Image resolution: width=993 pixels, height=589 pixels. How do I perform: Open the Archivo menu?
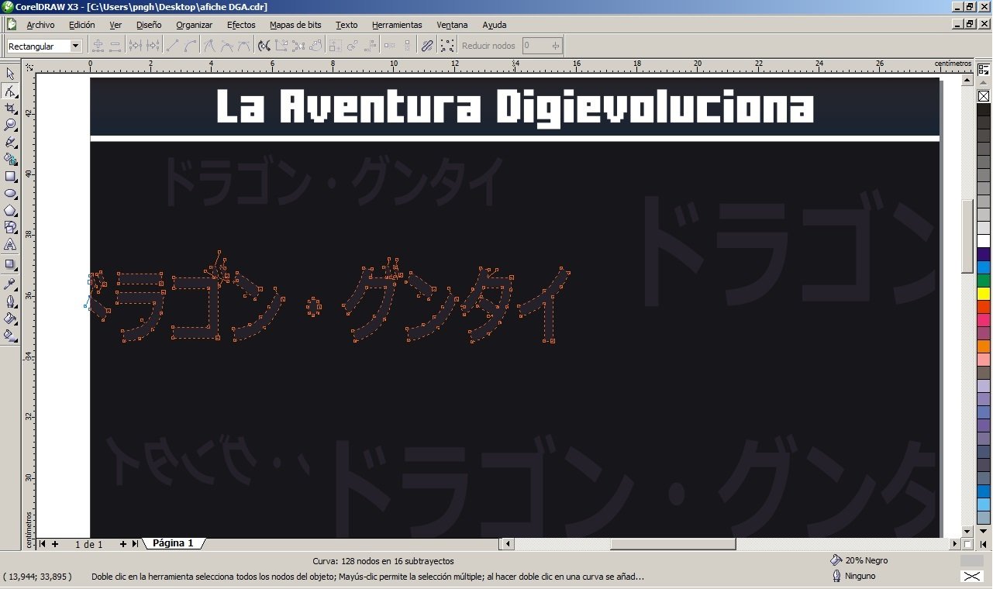[40, 25]
